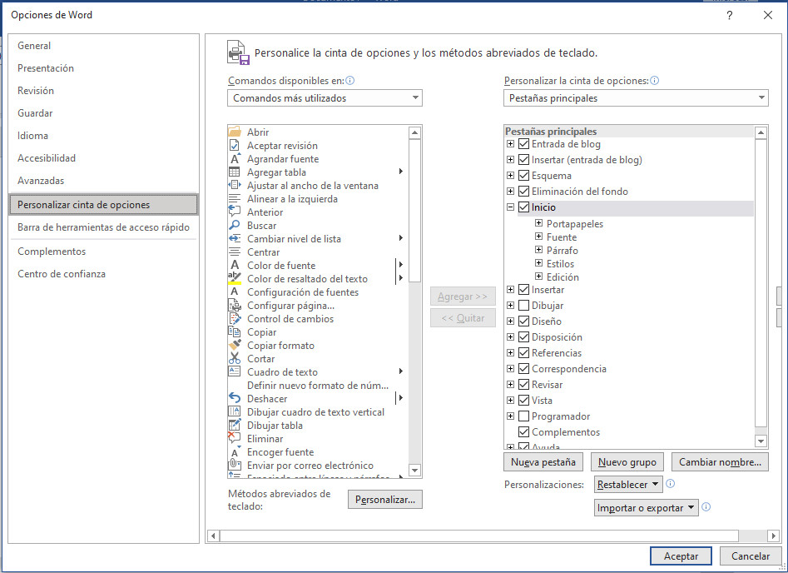The image size is (788, 573).
Task: Dismiss dialog with Cancelar button
Action: point(751,556)
